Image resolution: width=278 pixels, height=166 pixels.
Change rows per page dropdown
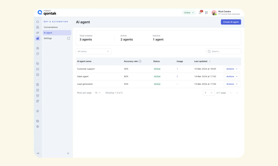(x=98, y=93)
